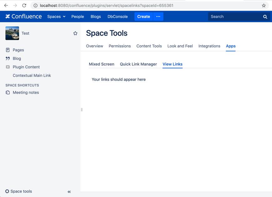Open the Spaces dropdown menu
Viewport: 272px width, 197px height.
click(x=56, y=17)
